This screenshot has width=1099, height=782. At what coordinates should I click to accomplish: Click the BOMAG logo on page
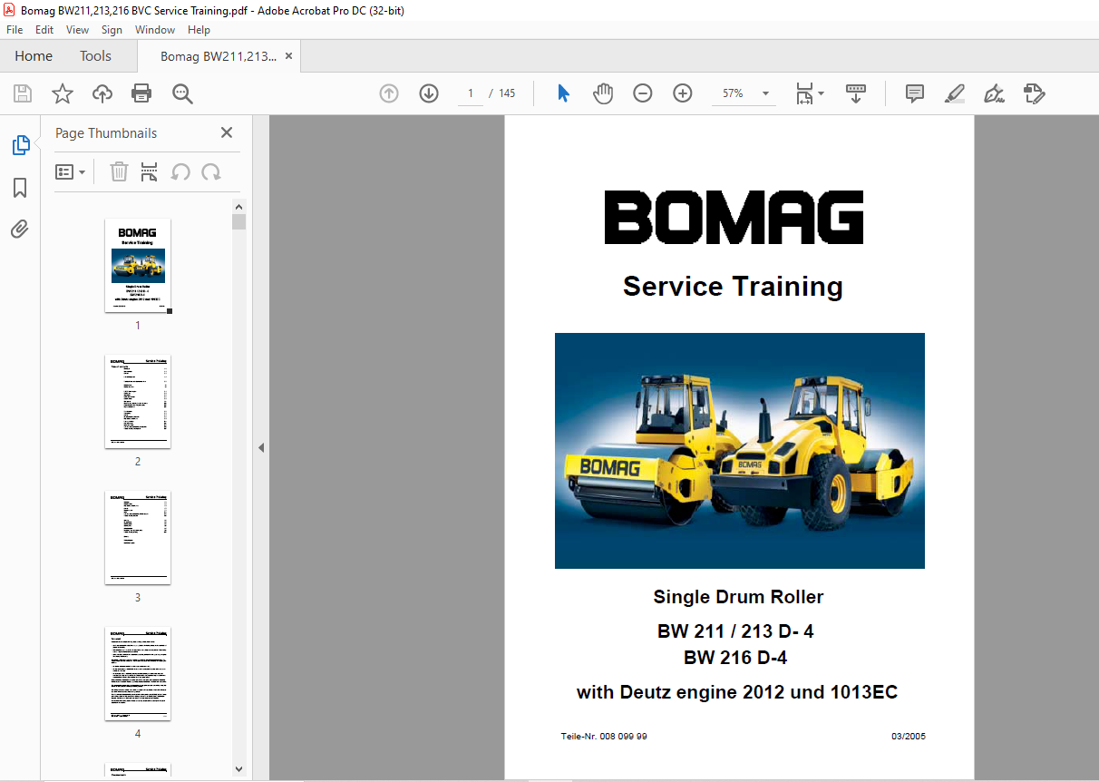tap(734, 217)
